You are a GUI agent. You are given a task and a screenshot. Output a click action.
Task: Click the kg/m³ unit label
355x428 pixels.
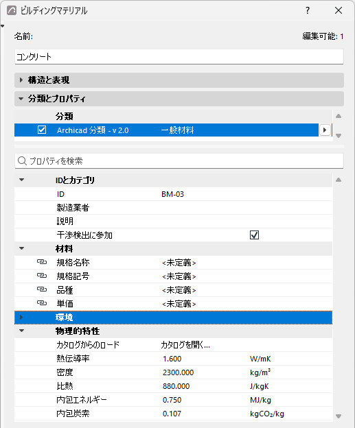[260, 372]
